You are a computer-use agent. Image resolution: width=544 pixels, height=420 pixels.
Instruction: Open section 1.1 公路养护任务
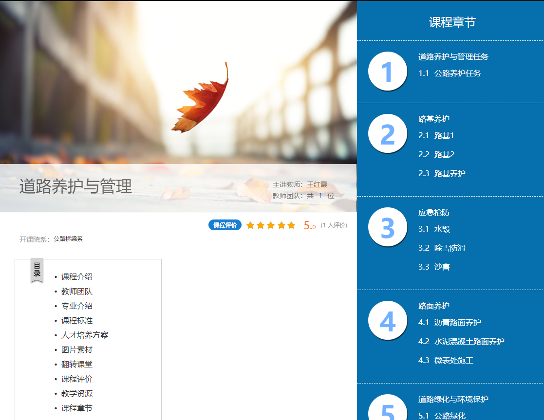pos(450,73)
